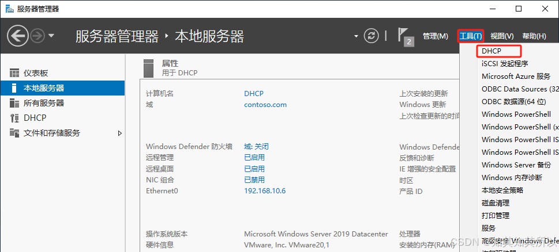Open ODBC 数据源(64 位)
The image size is (559, 252).
(514, 102)
